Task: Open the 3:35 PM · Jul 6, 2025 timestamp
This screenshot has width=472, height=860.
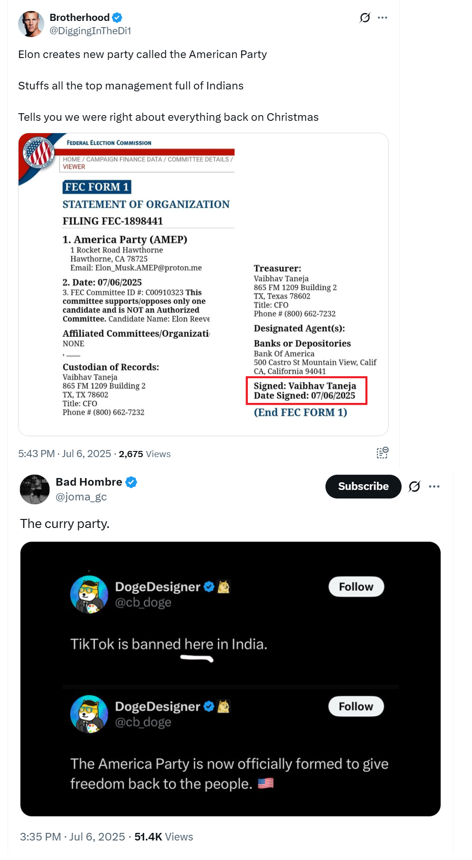Action: click(x=72, y=837)
